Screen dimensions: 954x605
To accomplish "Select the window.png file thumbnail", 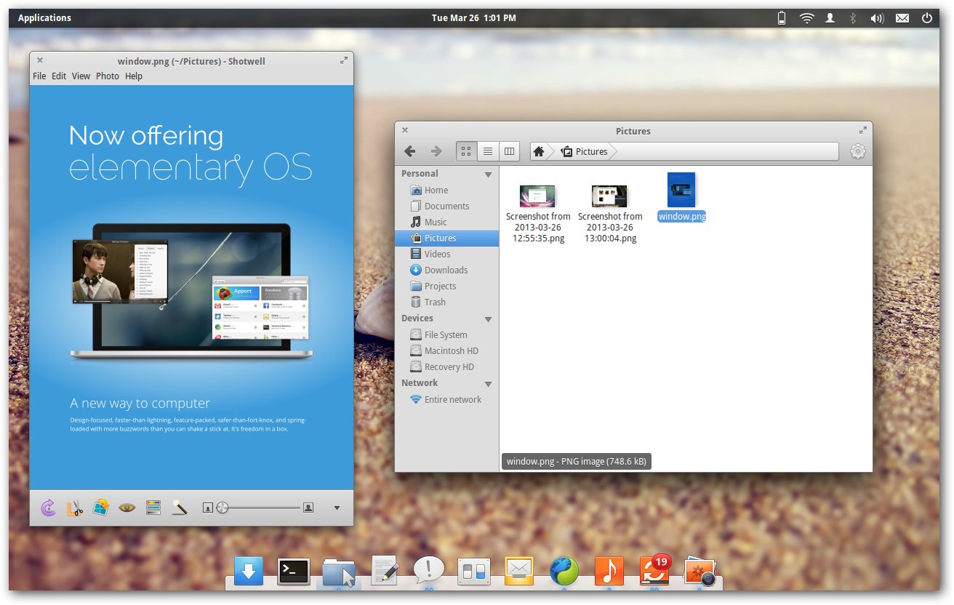I will coord(681,190).
